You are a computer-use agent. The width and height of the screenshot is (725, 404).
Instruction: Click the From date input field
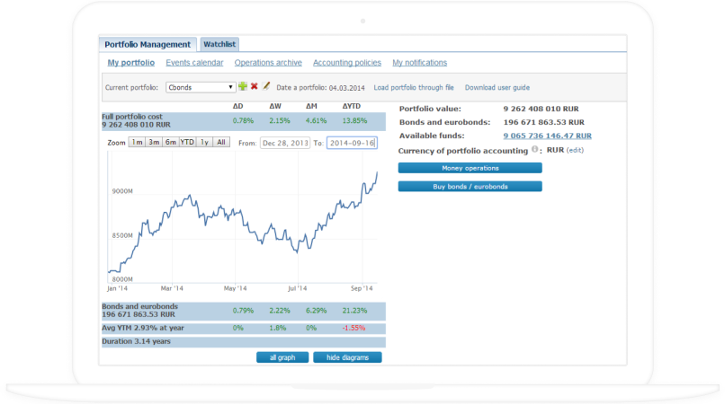click(284, 143)
